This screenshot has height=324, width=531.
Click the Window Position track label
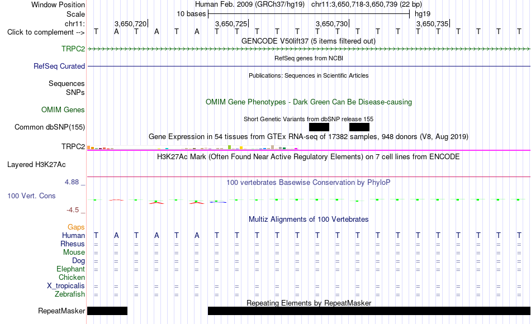58,4
